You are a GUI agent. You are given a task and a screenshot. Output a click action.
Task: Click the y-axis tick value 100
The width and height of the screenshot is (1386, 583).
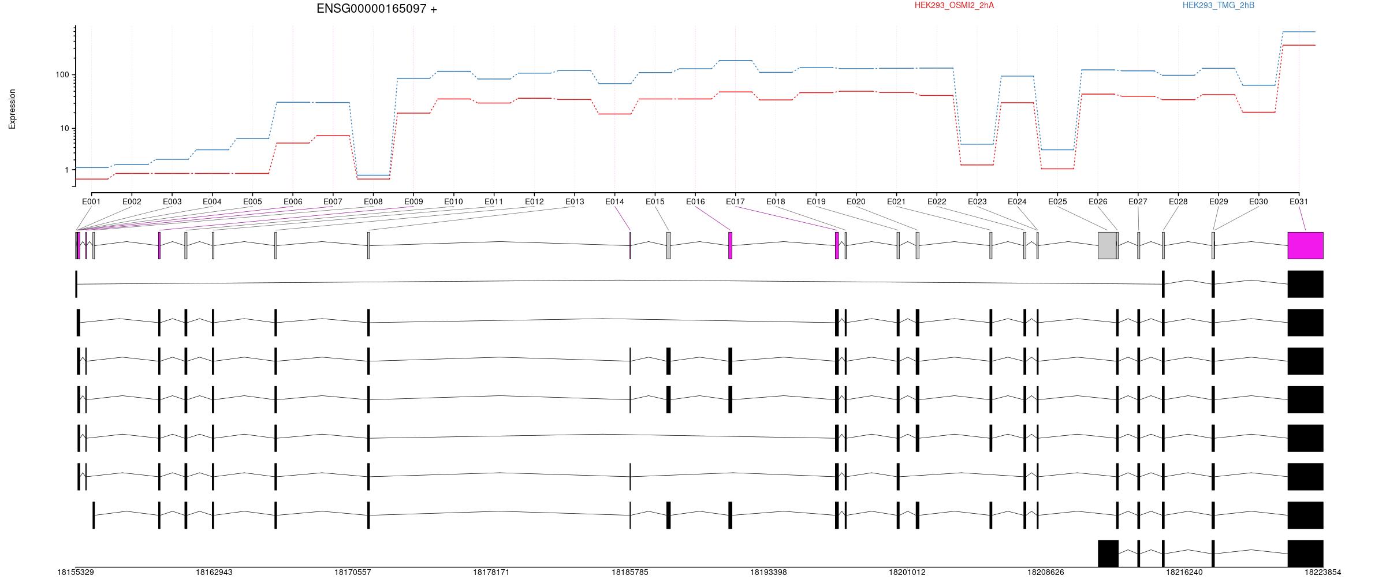(x=62, y=75)
